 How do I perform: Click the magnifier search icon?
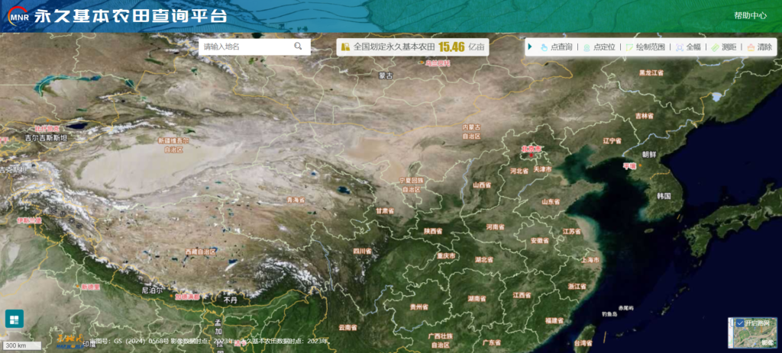[x=298, y=47]
